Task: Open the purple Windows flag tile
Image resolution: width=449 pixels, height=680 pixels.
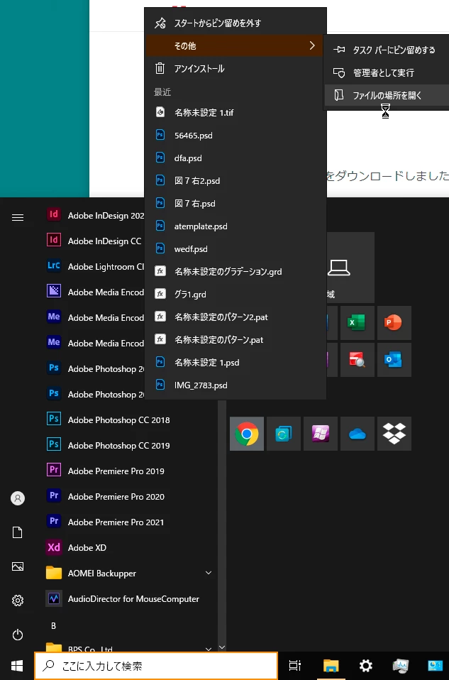Action: [321, 434]
